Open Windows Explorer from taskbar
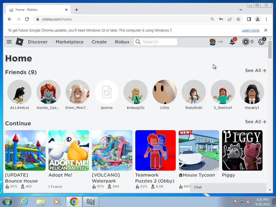The height and width of the screenshot is (207, 276). (x=41, y=202)
